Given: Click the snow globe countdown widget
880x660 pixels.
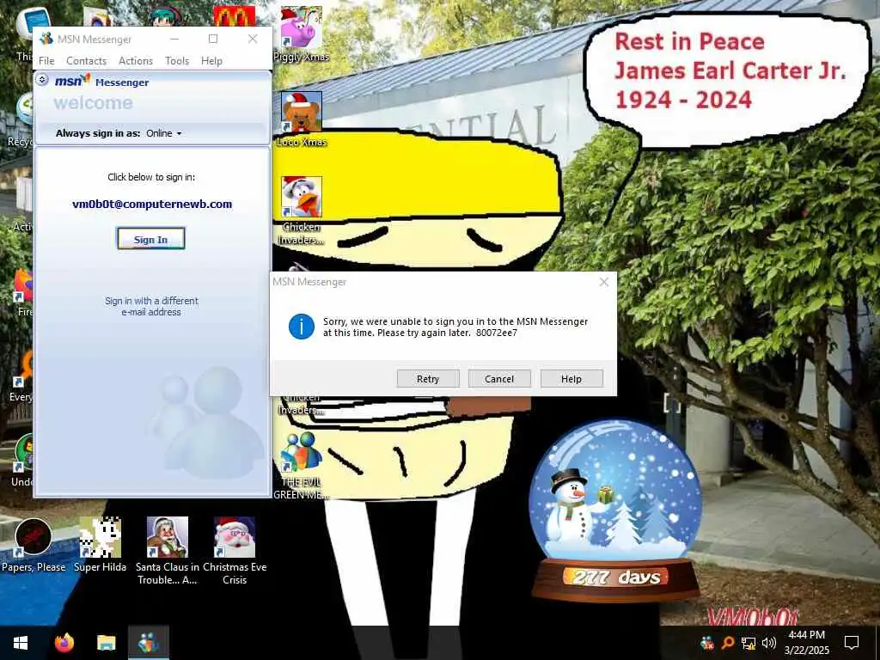Looking at the screenshot, I should coord(615,510).
